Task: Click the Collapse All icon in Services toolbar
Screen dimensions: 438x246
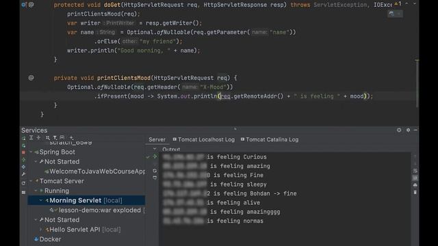Action: (38, 137)
